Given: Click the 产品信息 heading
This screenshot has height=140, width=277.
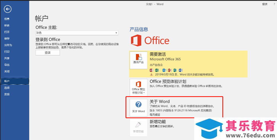Looking at the screenshot, I should click(139, 29).
